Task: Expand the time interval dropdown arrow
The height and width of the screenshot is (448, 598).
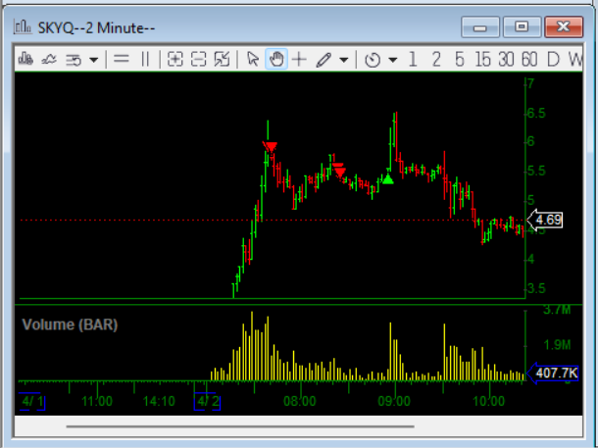Action: (393, 60)
